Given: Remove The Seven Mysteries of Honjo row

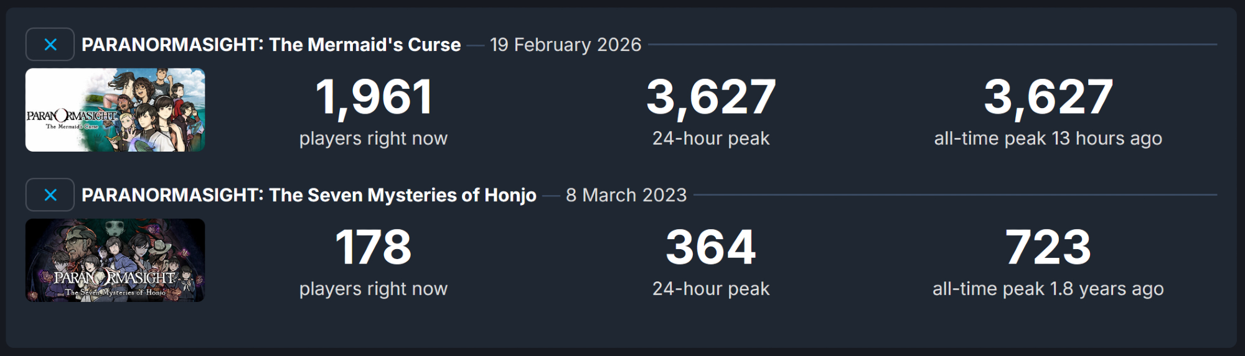Looking at the screenshot, I should 50,195.
